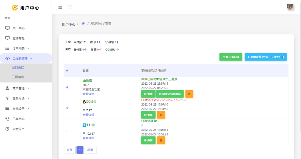301x159 pixels.
Task: Click the QQ钱包 penguin icon
Action: click(84, 102)
